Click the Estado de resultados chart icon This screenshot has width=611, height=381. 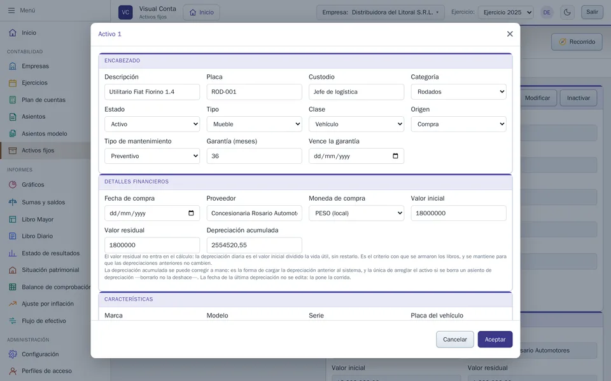click(x=13, y=253)
